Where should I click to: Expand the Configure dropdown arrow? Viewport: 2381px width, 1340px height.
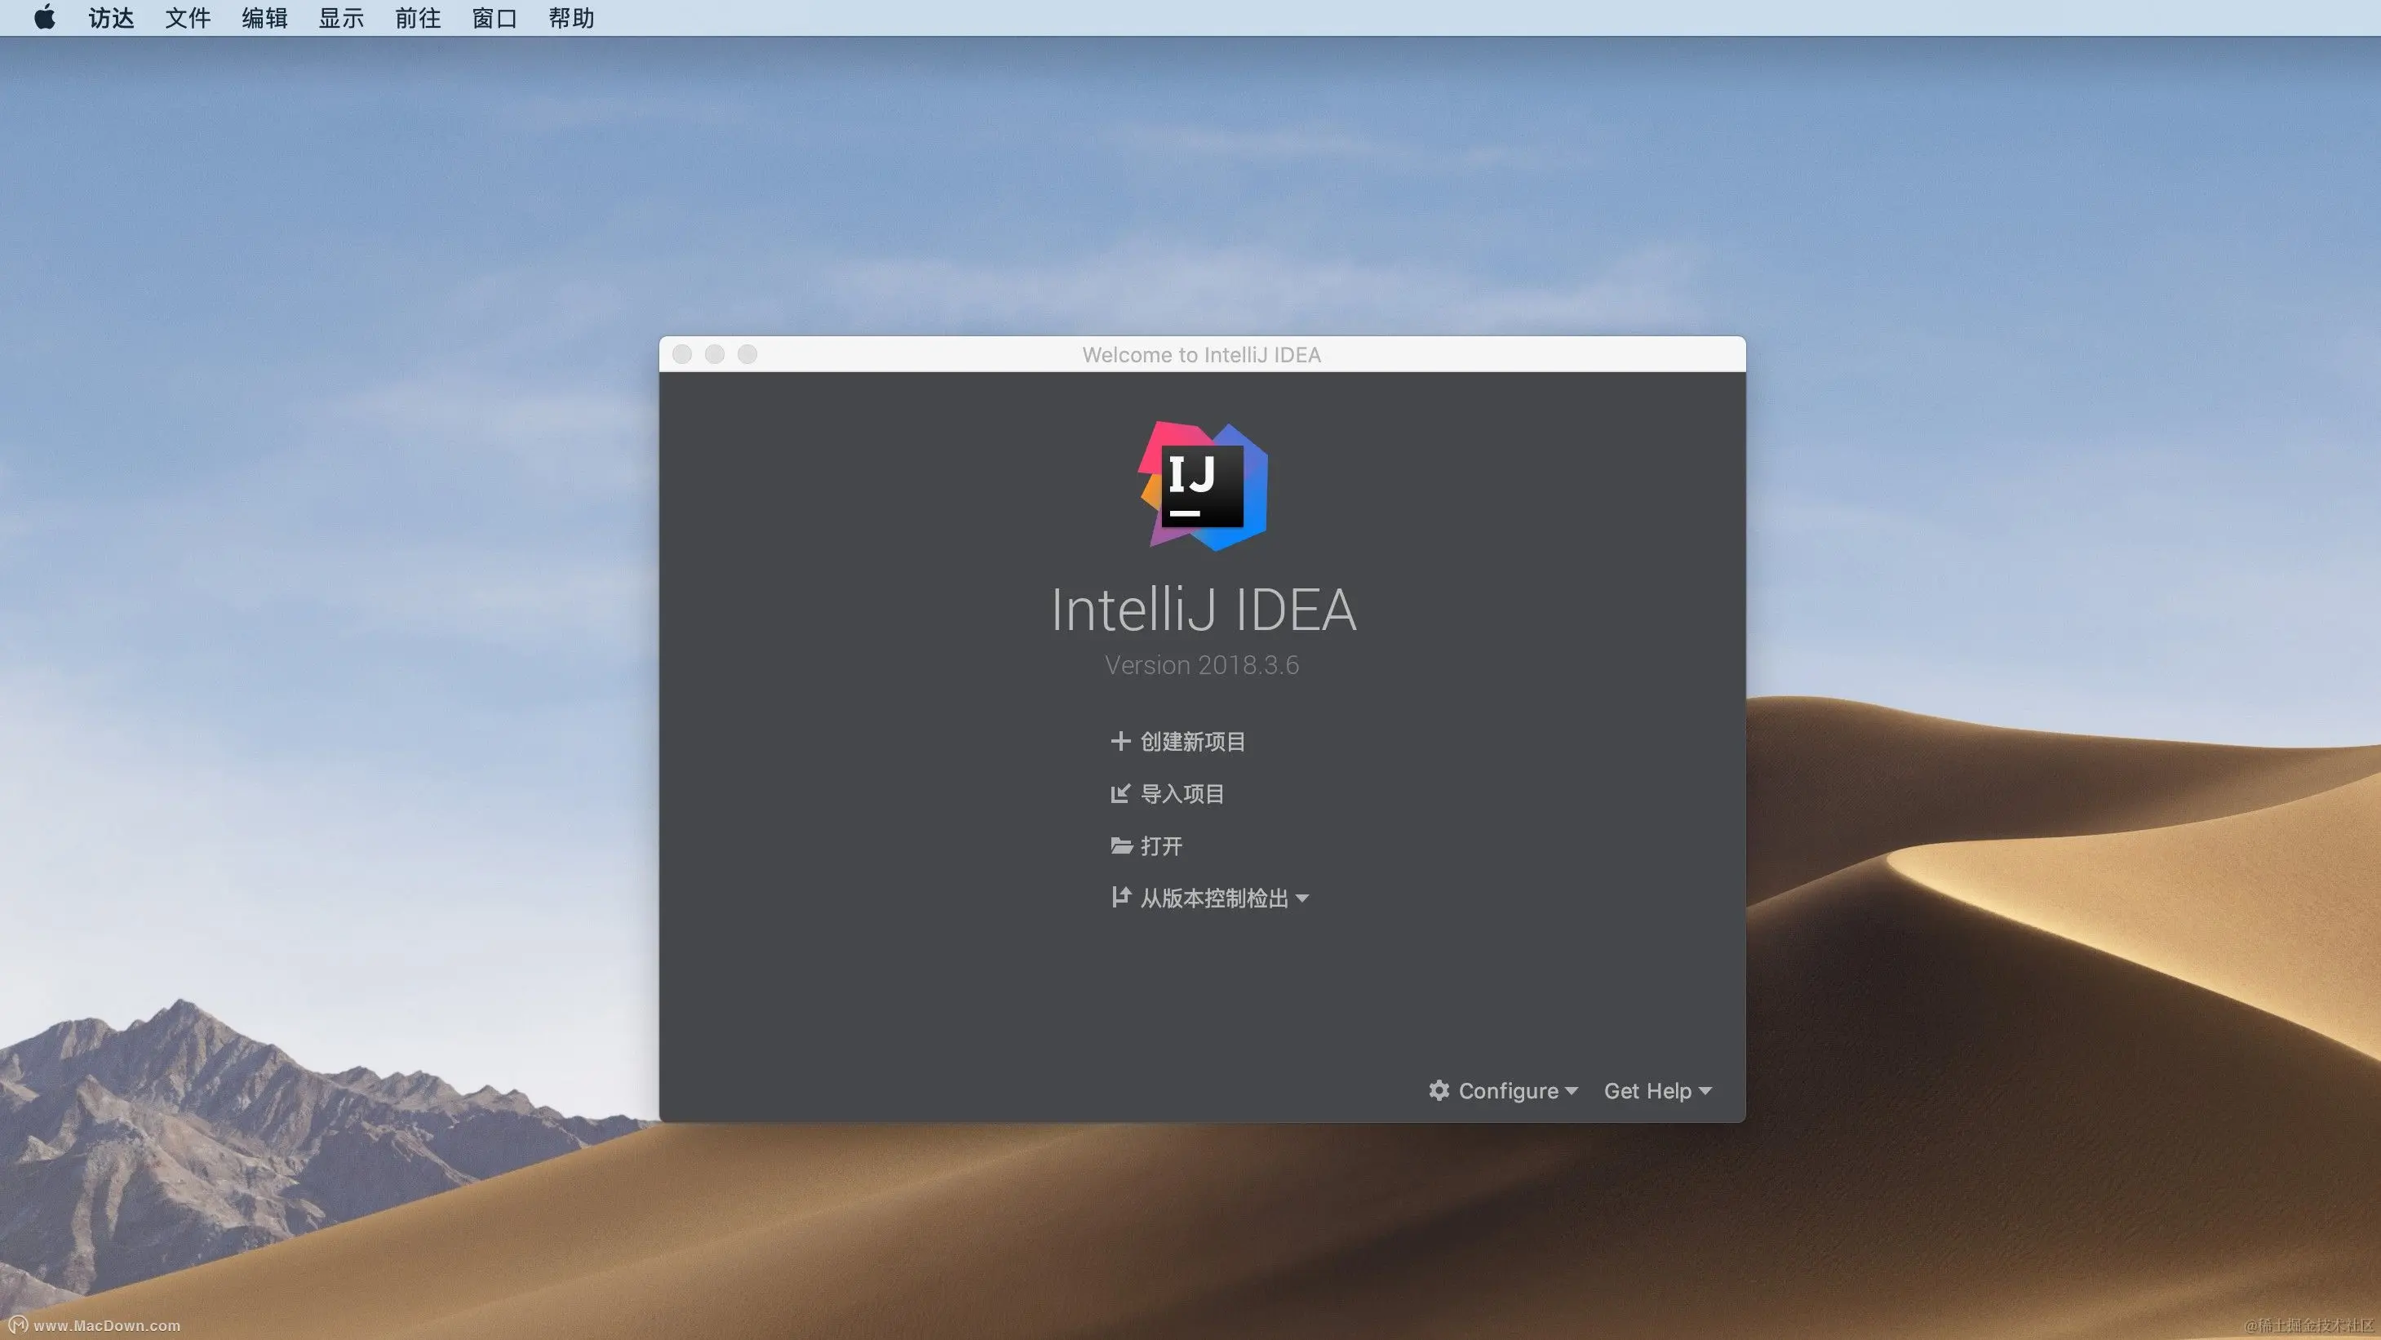1572,1091
